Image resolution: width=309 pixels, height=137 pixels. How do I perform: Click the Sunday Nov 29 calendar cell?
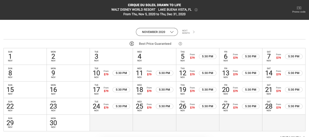25,123
